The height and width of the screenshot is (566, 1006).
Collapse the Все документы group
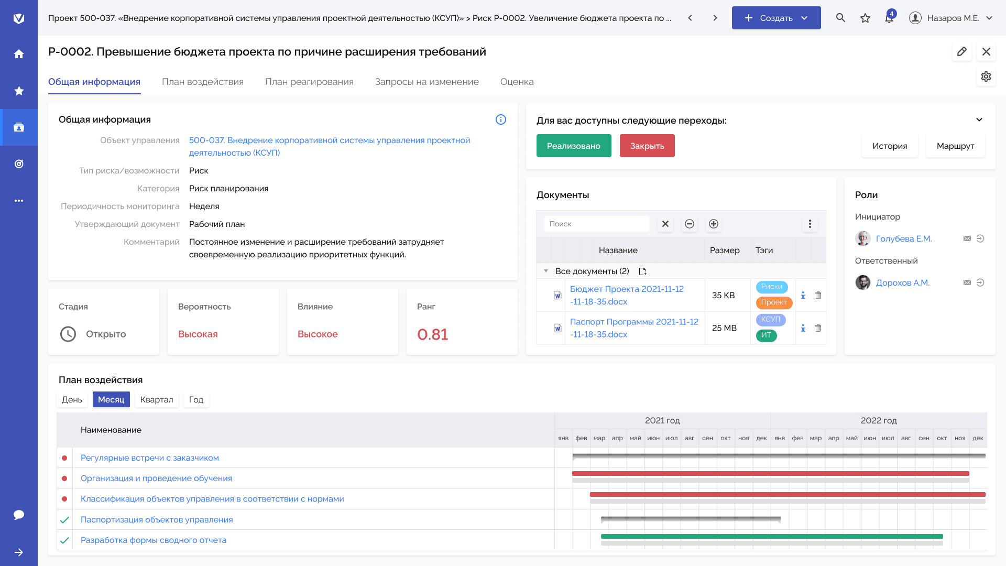click(x=546, y=271)
